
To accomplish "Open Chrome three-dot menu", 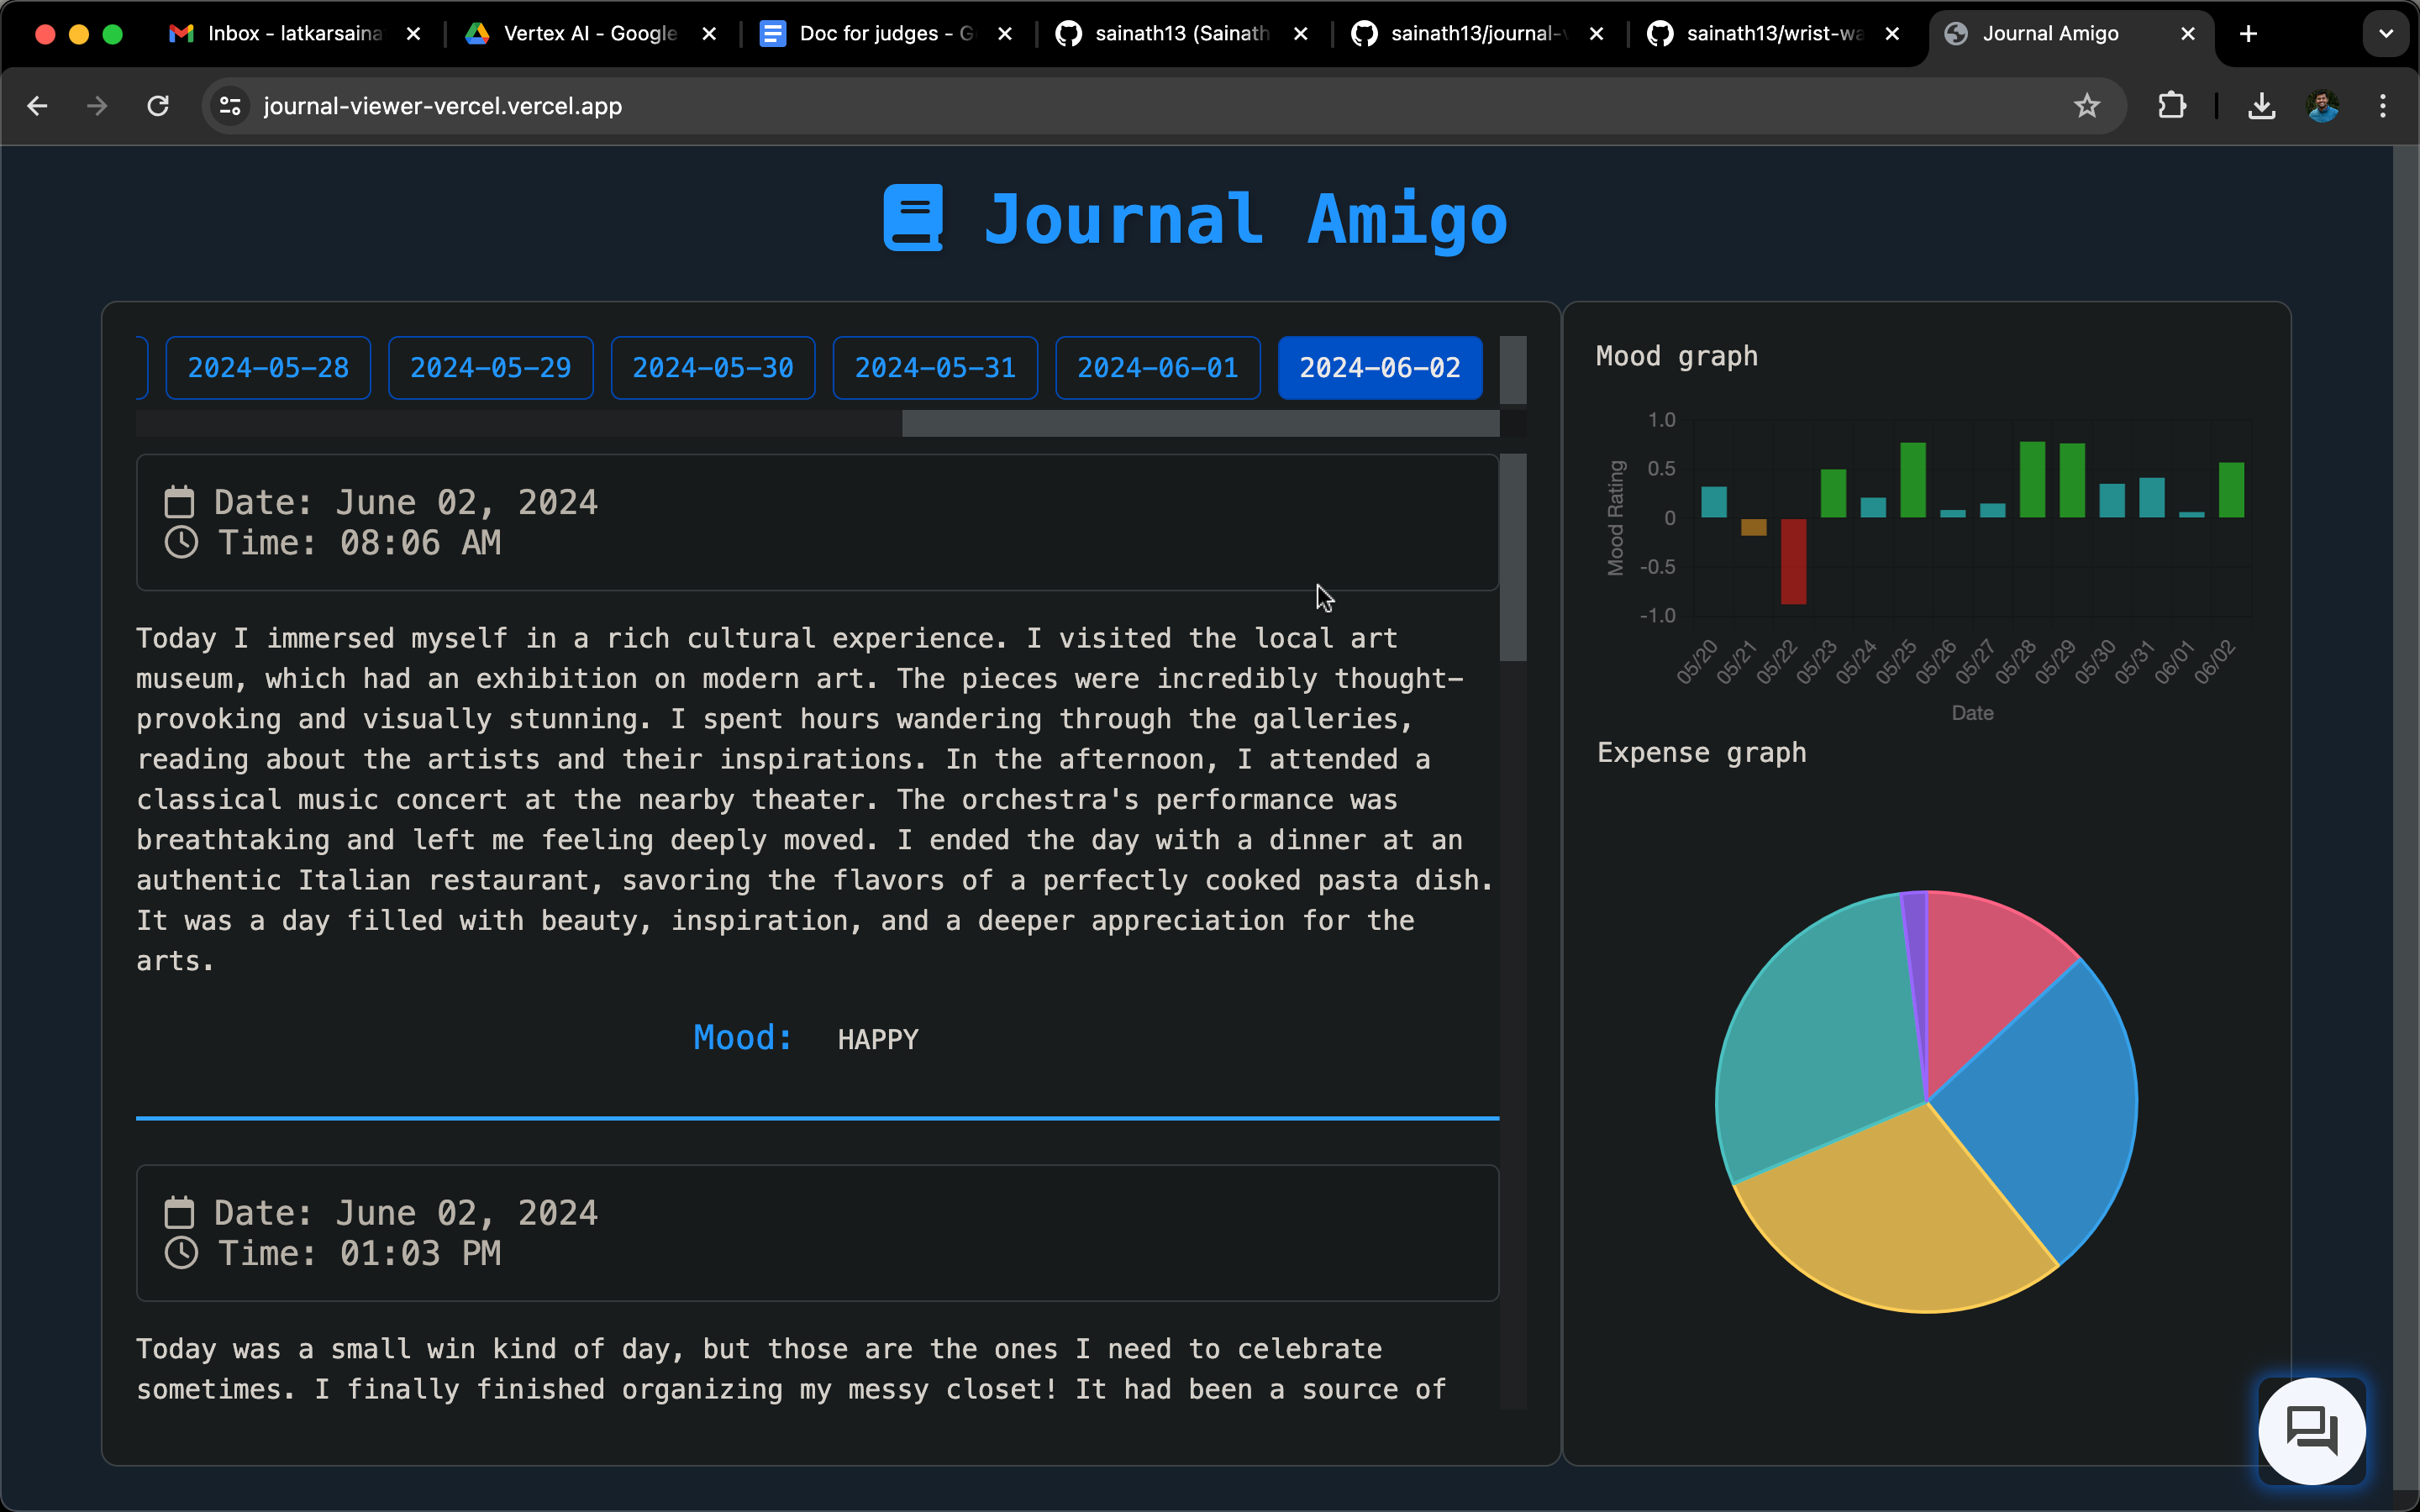I will (2382, 106).
